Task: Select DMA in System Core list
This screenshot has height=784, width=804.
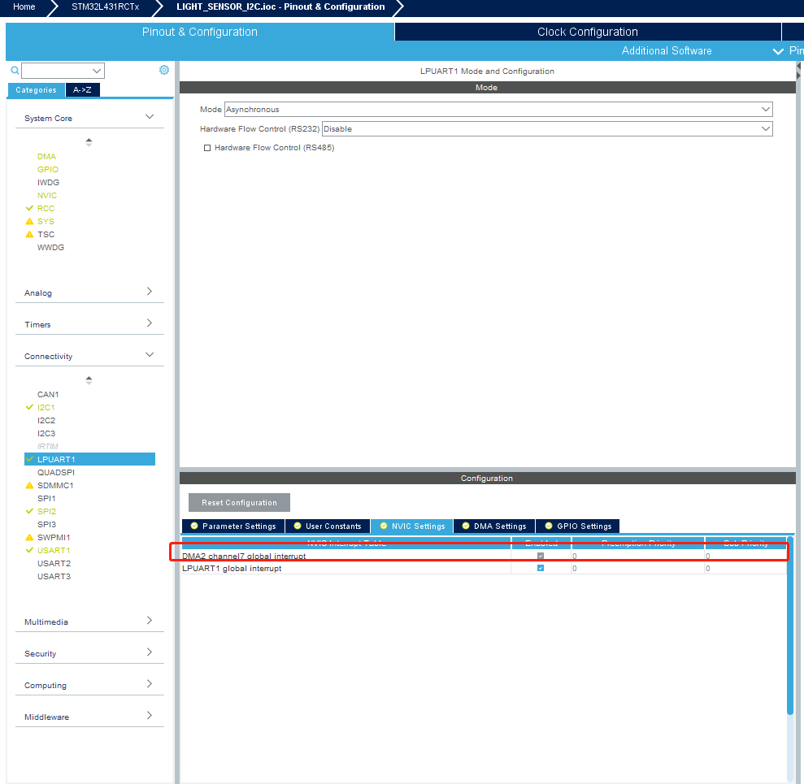Action: [46, 156]
